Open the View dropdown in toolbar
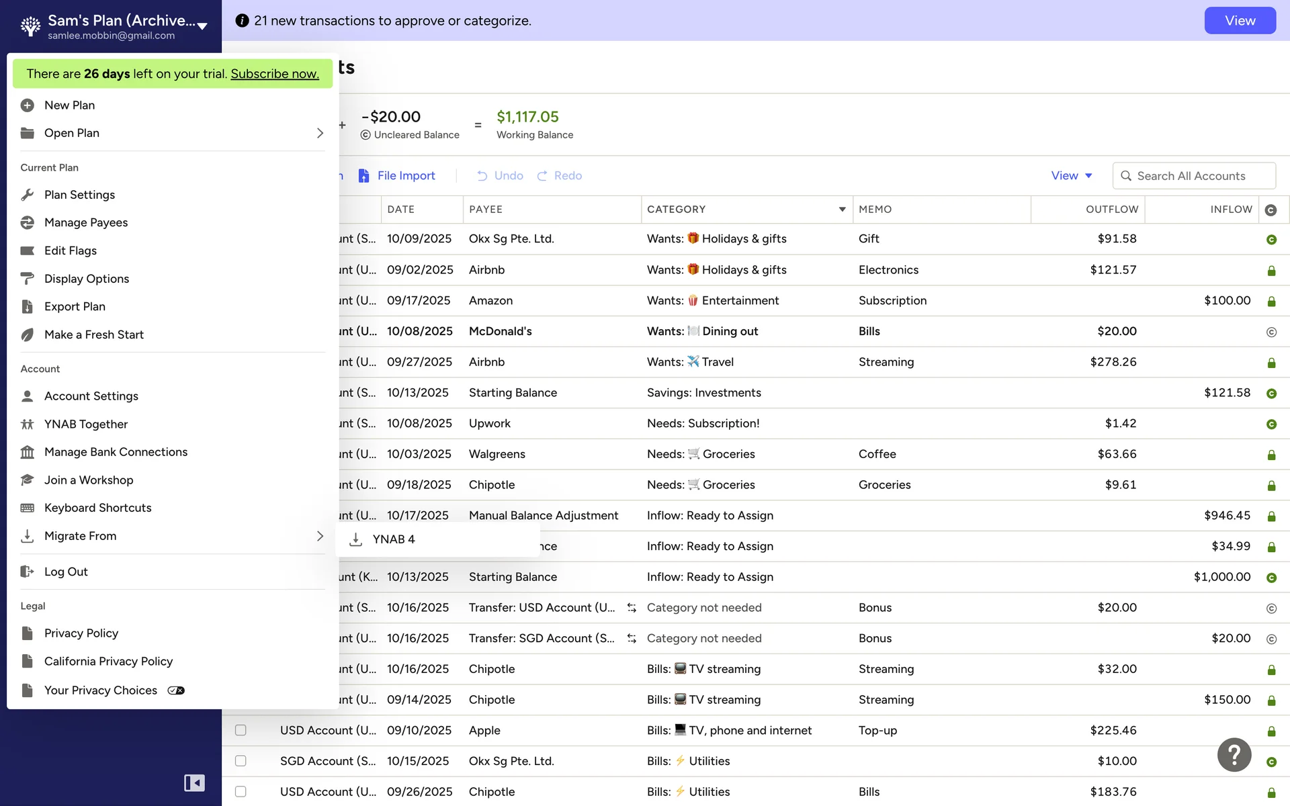Image resolution: width=1290 pixels, height=806 pixels. [1071, 176]
